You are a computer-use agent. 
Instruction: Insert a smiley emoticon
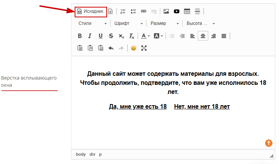coord(133,48)
